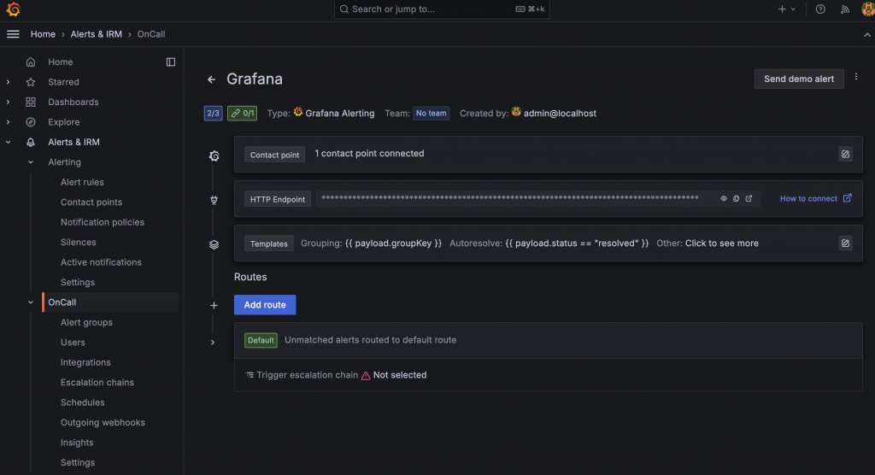This screenshot has width=875, height=475.
Task: Click OnCall breadcrumb
Action: coord(151,34)
